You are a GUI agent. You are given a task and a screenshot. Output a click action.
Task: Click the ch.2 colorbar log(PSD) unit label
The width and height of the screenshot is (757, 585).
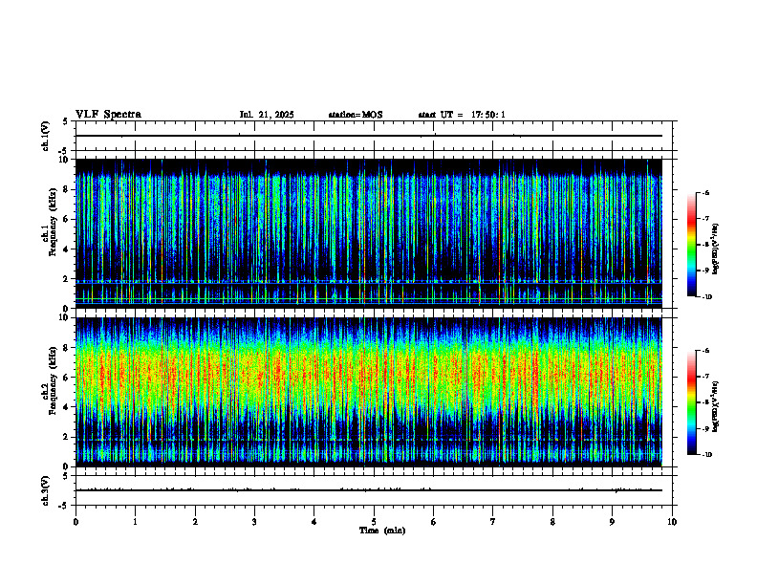716,407
